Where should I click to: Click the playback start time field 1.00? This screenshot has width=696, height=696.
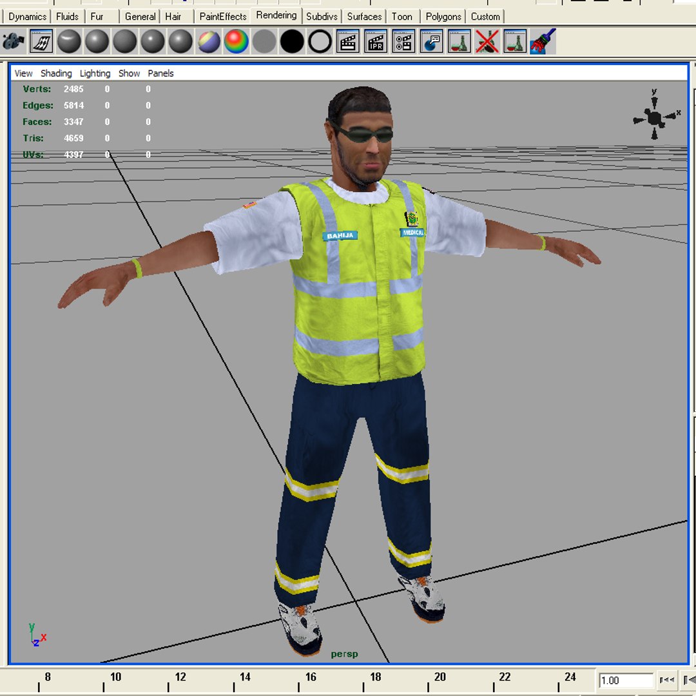[x=626, y=681]
